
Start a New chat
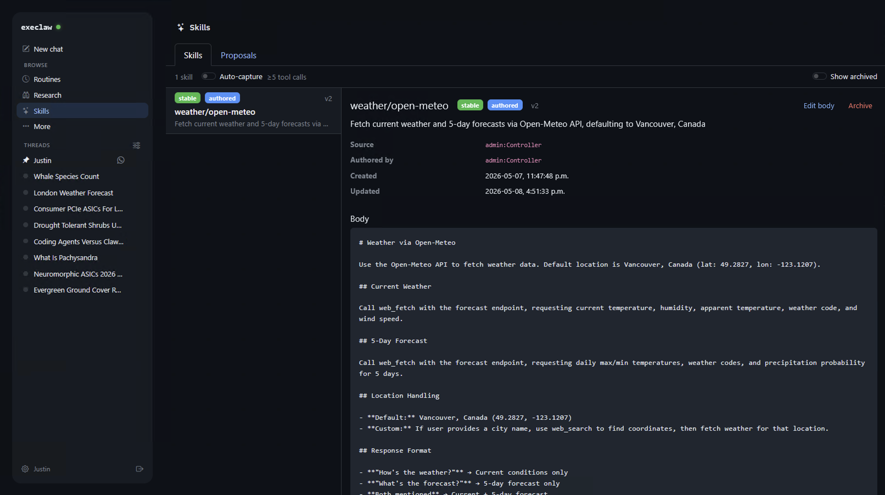point(82,49)
